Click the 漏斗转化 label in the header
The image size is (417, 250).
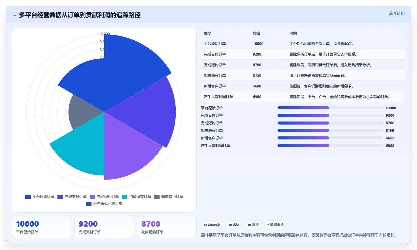click(x=396, y=13)
